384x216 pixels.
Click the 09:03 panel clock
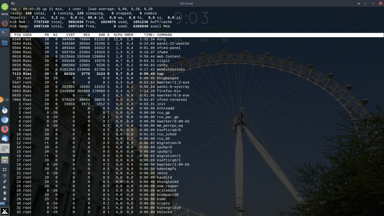tap(4, 14)
